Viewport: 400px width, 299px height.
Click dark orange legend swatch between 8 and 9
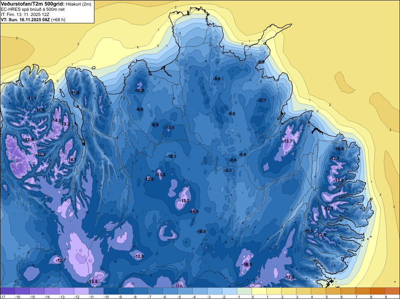pyautogui.click(x=378, y=291)
